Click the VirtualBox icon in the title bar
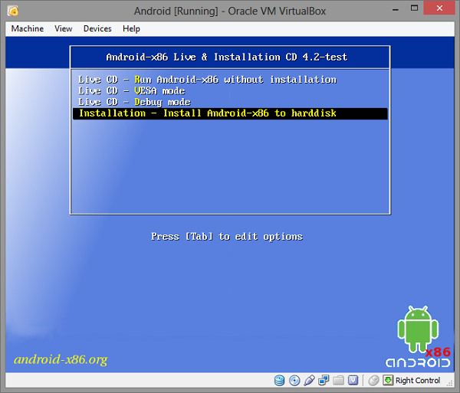 coord(13,11)
